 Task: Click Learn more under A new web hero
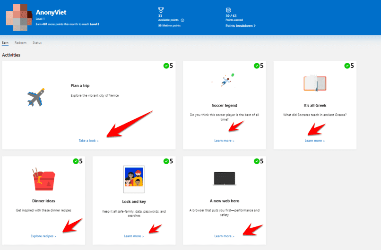pos(224,236)
